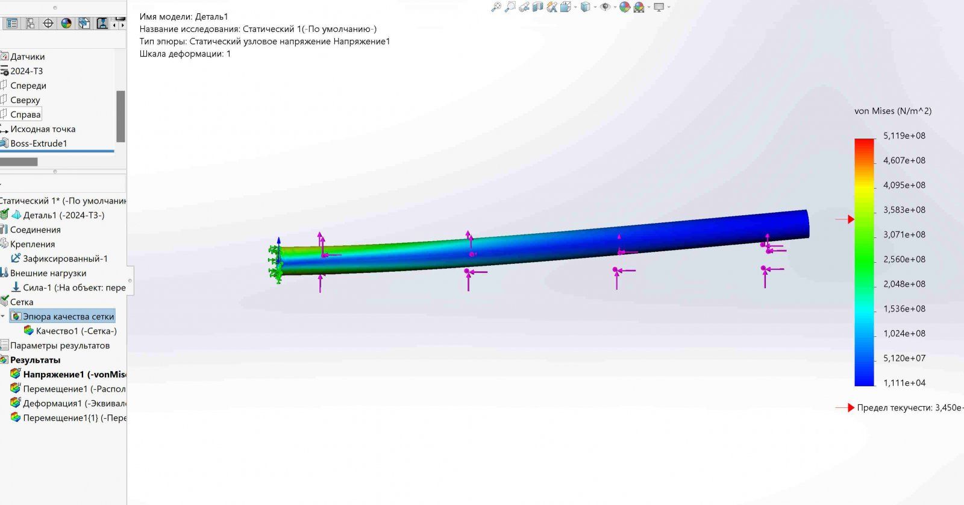
Task: Open the DimXpert crosshair manager tab
Action: [48, 24]
